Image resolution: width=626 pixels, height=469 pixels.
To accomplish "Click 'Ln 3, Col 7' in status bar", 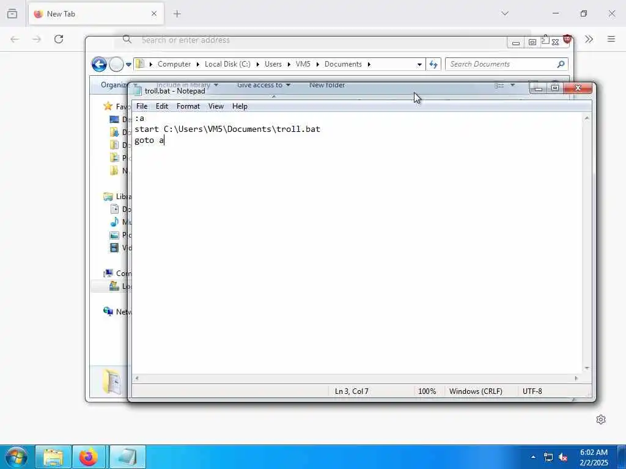I will [x=352, y=391].
